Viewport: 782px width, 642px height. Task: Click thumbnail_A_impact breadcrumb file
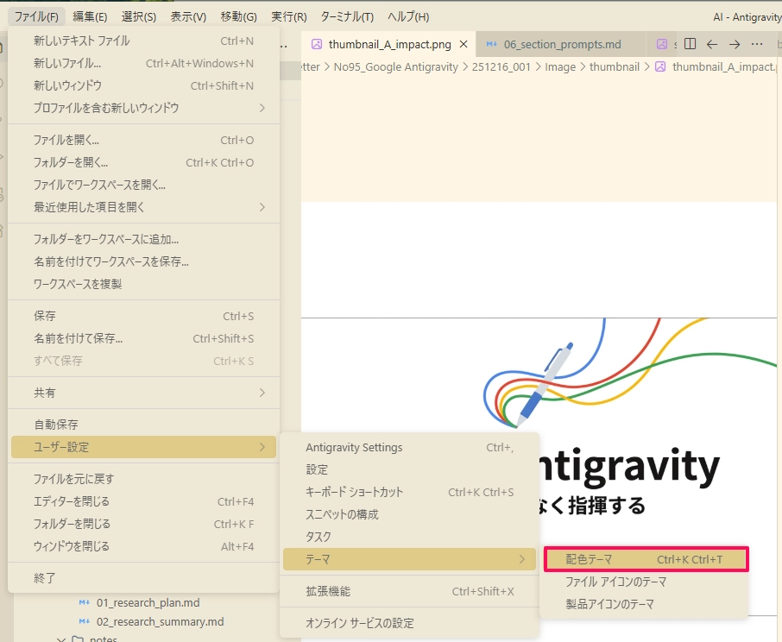point(718,66)
